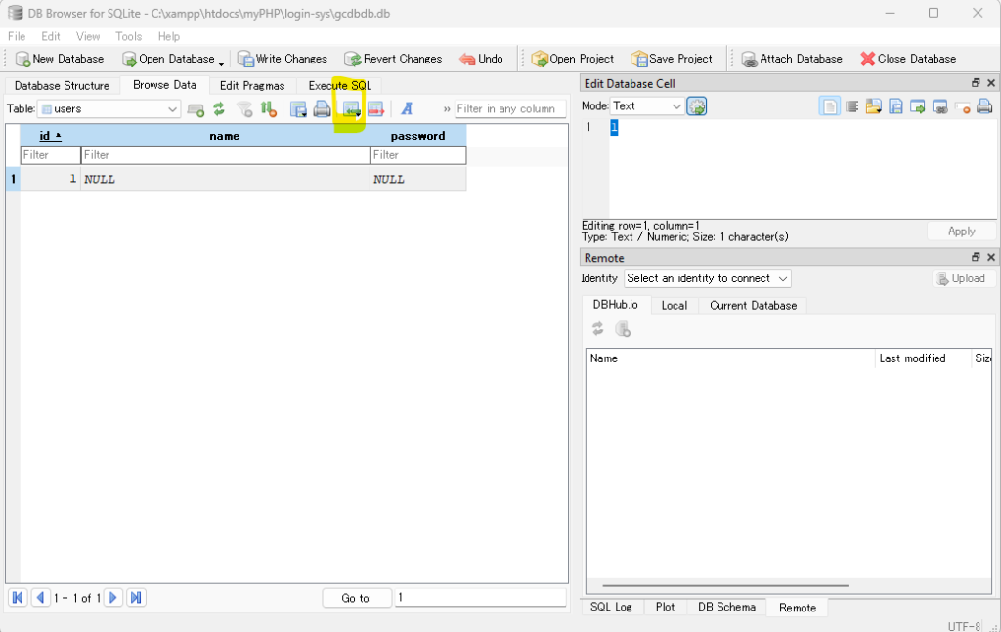Open the Table dropdown showing users

click(x=109, y=109)
